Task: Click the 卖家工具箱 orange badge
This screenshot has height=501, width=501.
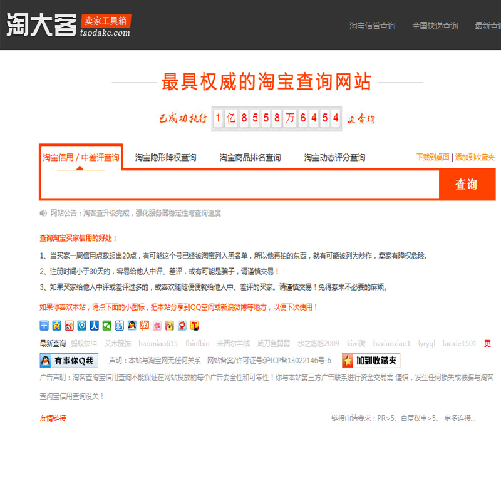Action: click(x=106, y=21)
